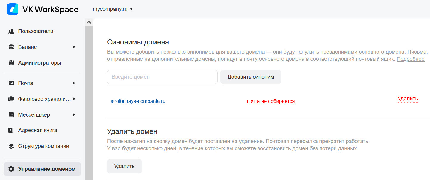The width and height of the screenshot is (430, 180).
Task: Focus the Введите домен input field
Action: [162, 77]
